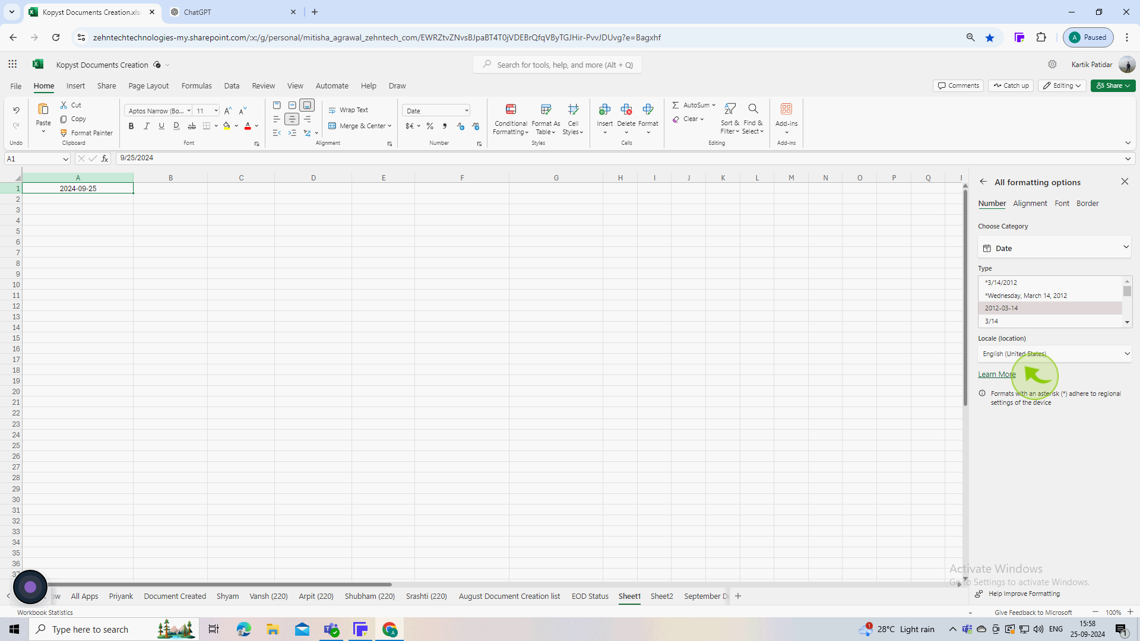Open the Add-ins pane
Image resolution: width=1140 pixels, height=641 pixels.
click(786, 119)
